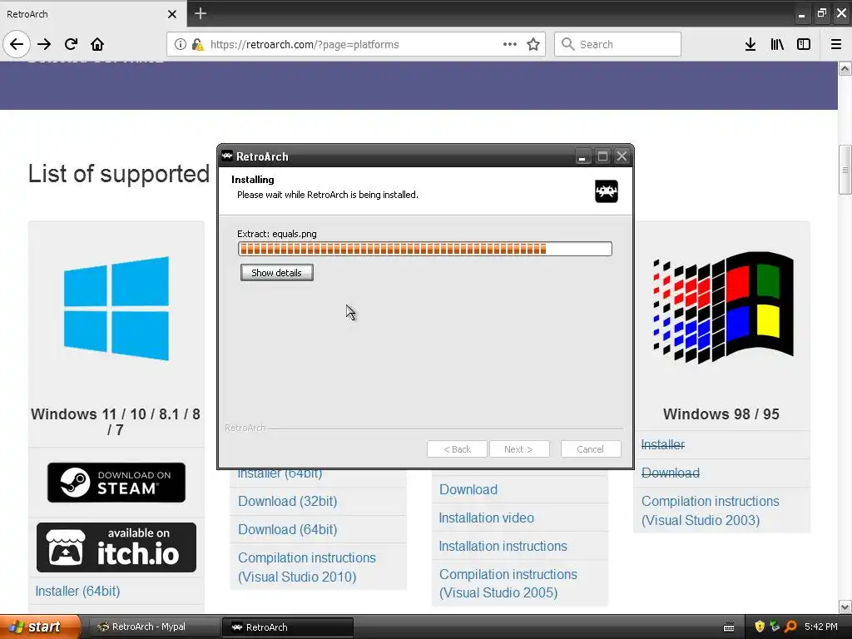852x639 pixels.
Task: Go forward with the browser forward arrow
Action: pos(45,44)
